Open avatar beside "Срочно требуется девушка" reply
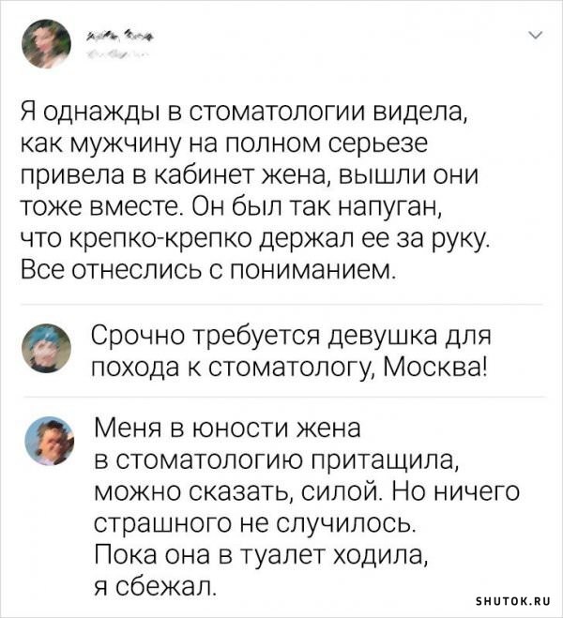Image resolution: width=563 pixels, height=618 pixels. click(47, 347)
